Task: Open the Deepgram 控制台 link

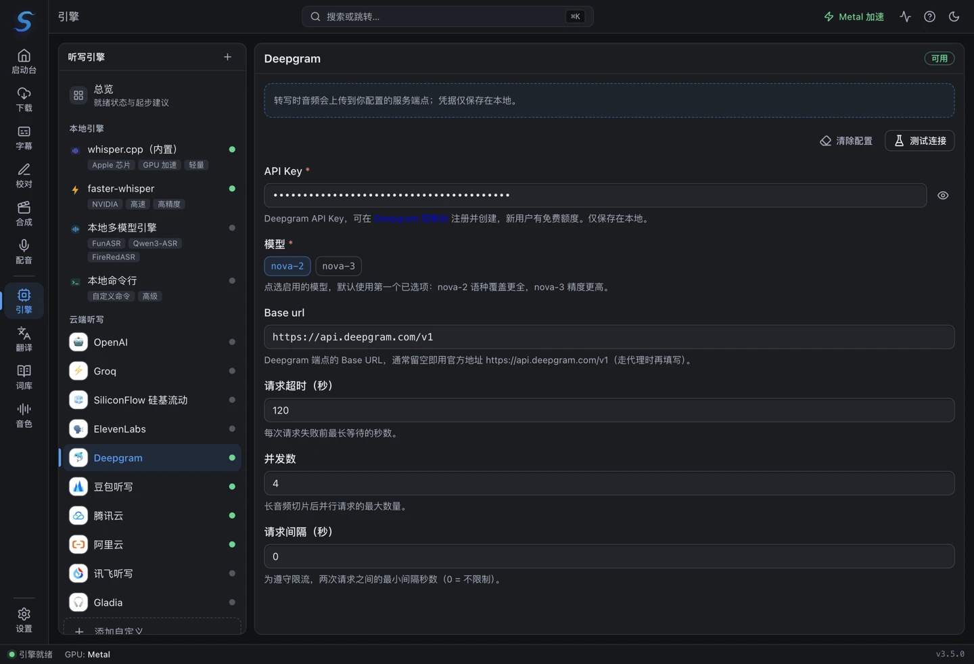Action: 411,219
